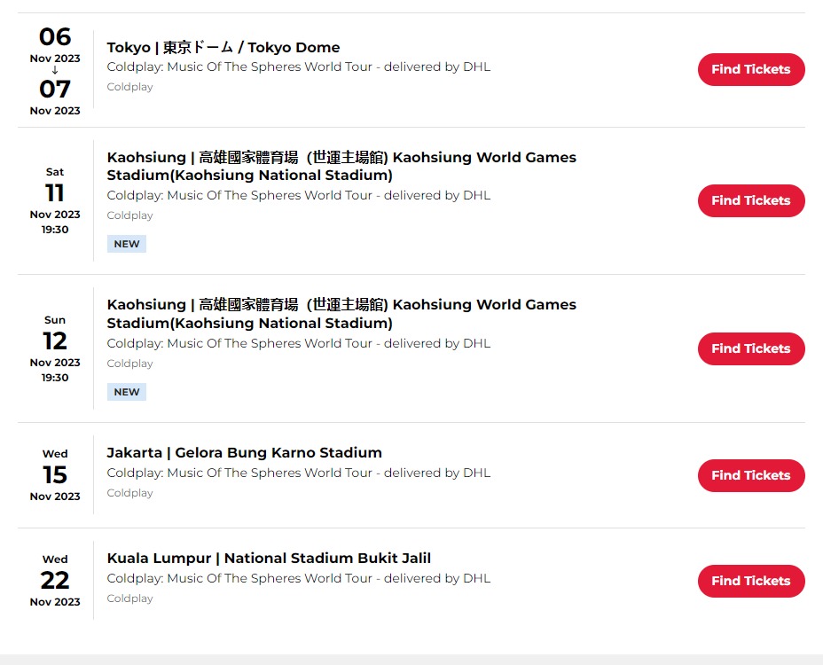Click the NEW badge on Sat 11 Nov event
This screenshot has width=823, height=665.
pyautogui.click(x=127, y=244)
